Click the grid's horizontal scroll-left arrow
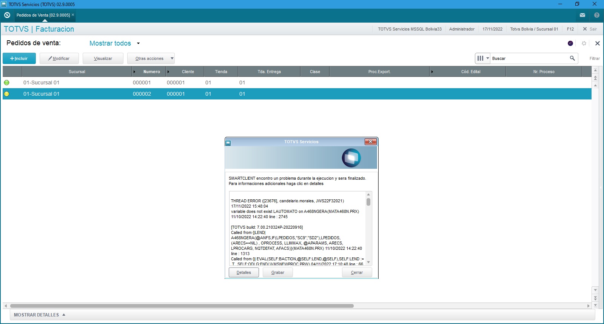Screen dimensions: 604x324 6,306
